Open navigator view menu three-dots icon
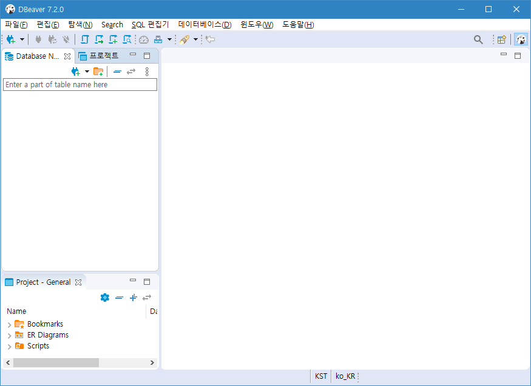Image resolution: width=531 pixels, height=386 pixels. click(147, 72)
